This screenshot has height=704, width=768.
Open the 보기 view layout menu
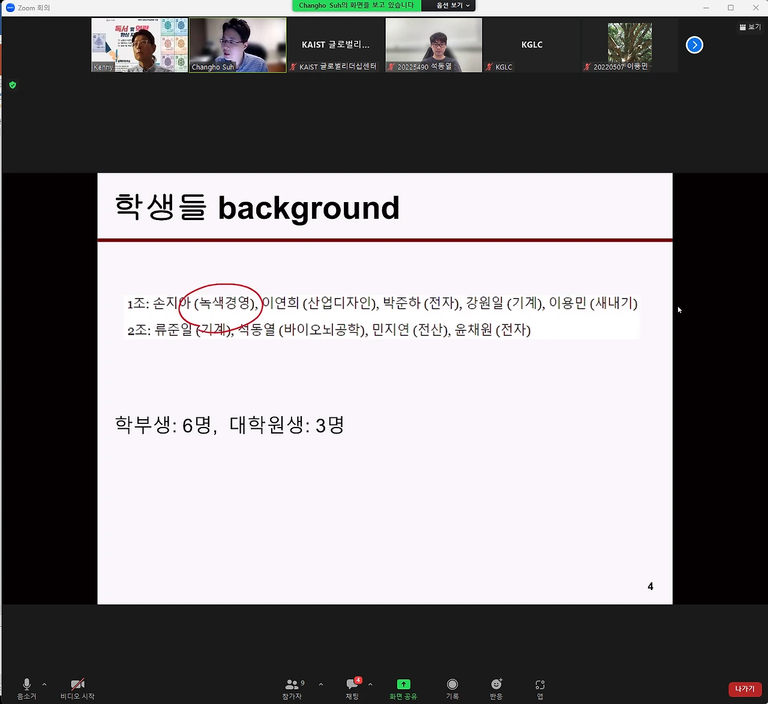click(750, 27)
